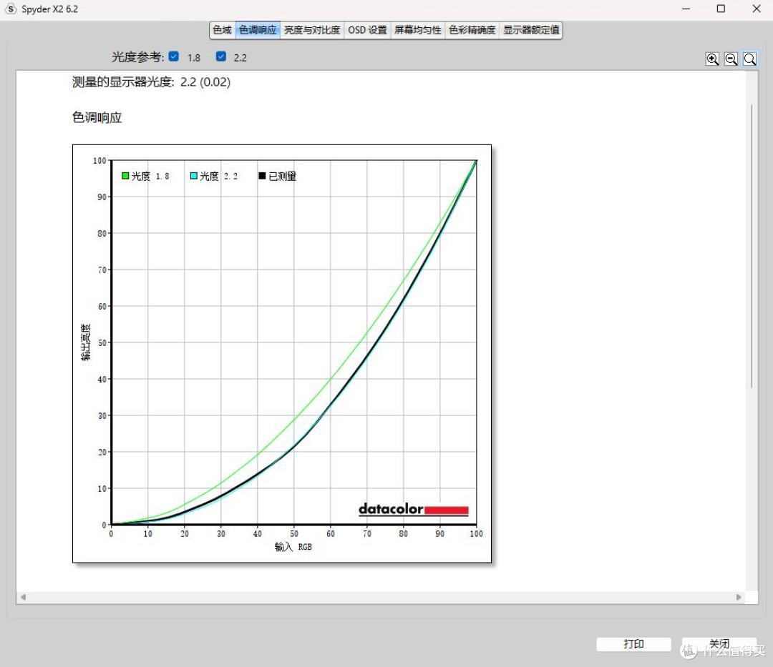Maximize the Spyder X2 window
Viewport: 773px width, 667px height.
721,9
